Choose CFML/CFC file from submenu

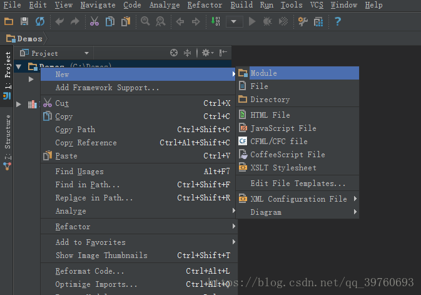coord(297,142)
